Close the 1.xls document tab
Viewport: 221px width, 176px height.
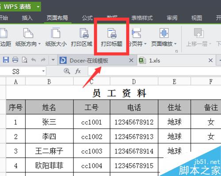[210, 60]
